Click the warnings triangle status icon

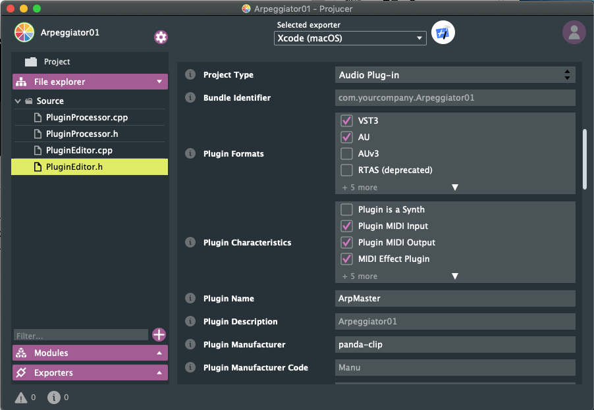(21, 397)
